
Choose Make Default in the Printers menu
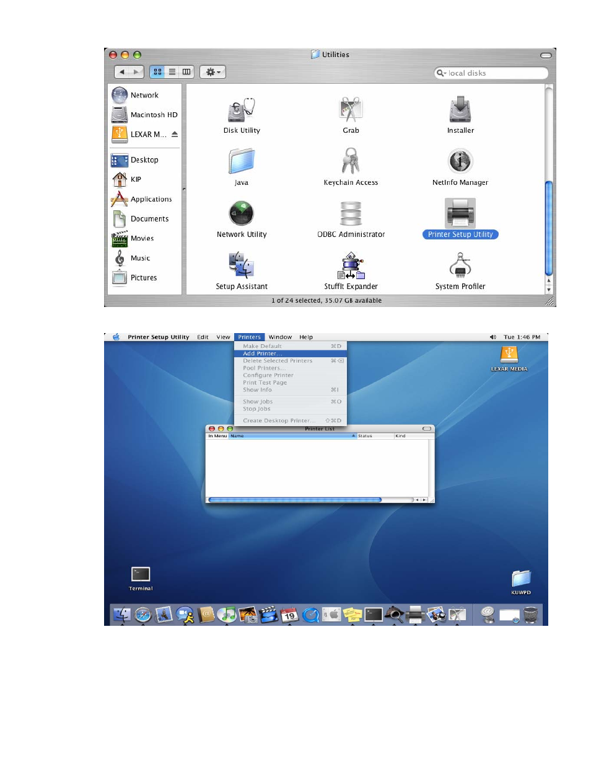point(291,346)
